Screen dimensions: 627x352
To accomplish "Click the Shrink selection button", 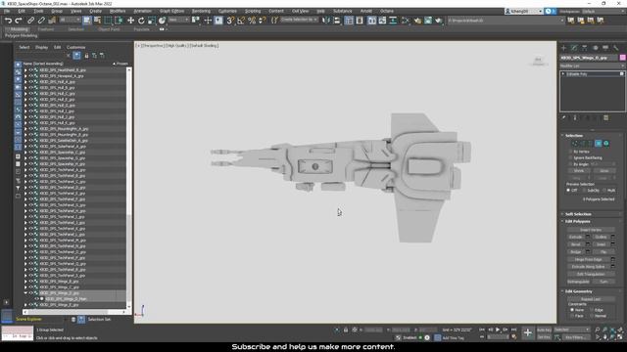I will coord(579,171).
